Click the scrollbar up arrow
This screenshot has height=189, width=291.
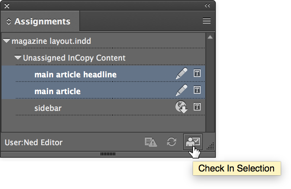pyautogui.click(x=210, y=37)
